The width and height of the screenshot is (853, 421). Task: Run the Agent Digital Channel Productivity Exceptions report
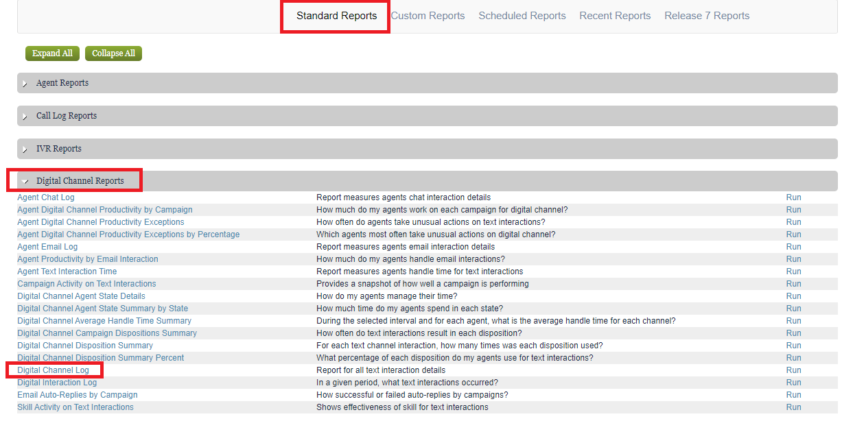coord(793,222)
